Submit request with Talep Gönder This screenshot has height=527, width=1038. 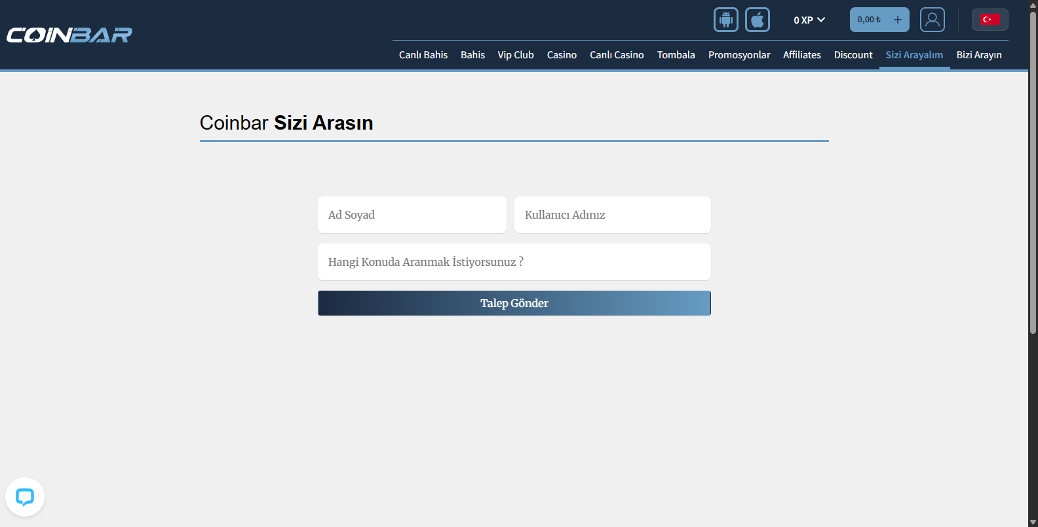(x=514, y=303)
